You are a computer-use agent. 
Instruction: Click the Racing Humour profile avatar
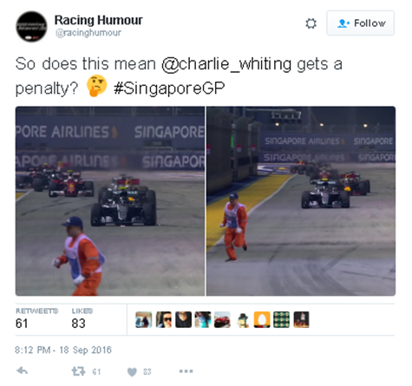point(31,27)
